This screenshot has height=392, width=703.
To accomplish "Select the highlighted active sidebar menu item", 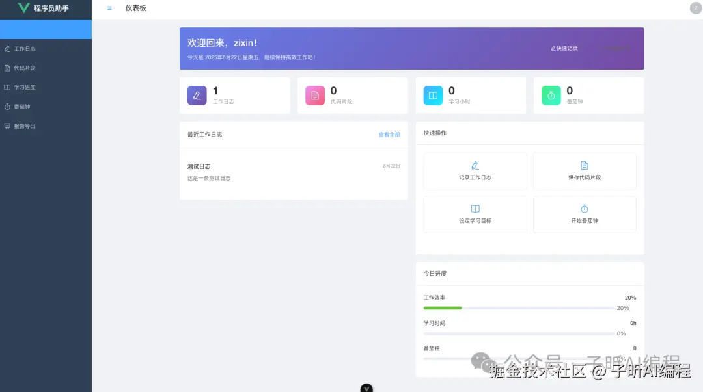I will [46, 29].
